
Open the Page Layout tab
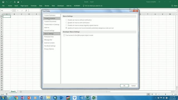(24, 6)
